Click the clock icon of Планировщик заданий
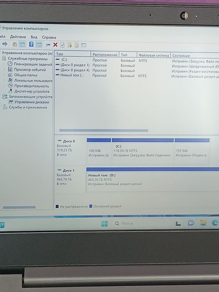This screenshot has width=219, height=292. [x=10, y=64]
